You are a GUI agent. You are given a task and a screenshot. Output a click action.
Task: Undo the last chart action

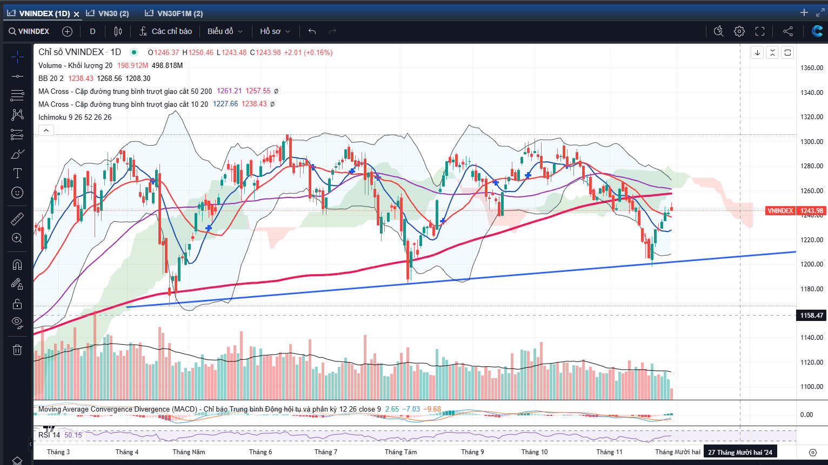tap(312, 31)
